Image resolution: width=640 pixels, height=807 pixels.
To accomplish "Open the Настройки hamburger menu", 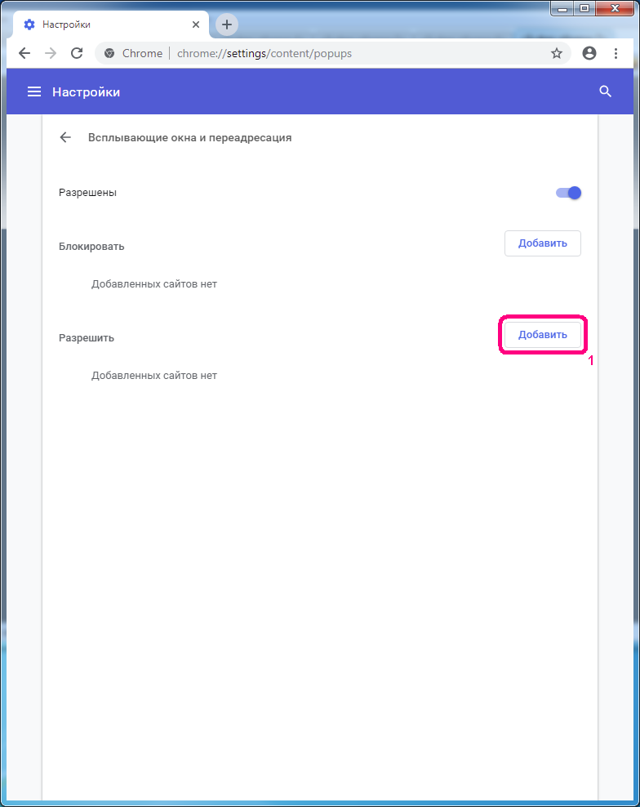I will (x=34, y=91).
